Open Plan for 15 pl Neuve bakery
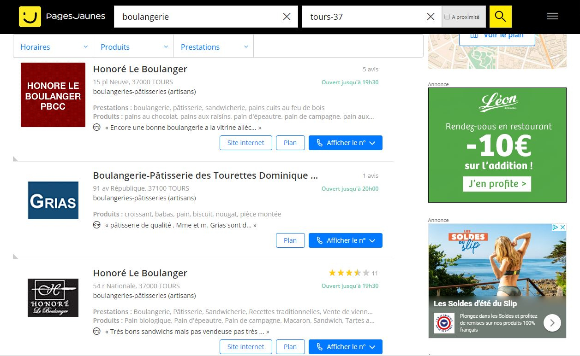Viewport: 580px width, 356px height. tap(290, 143)
